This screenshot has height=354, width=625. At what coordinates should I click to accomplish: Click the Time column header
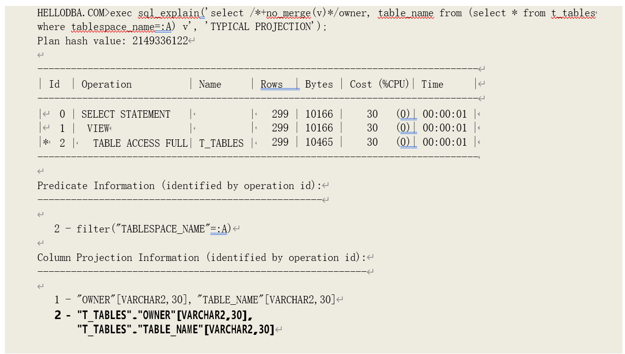pos(432,85)
